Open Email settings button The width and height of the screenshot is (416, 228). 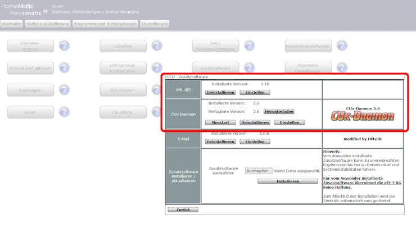coord(30,112)
